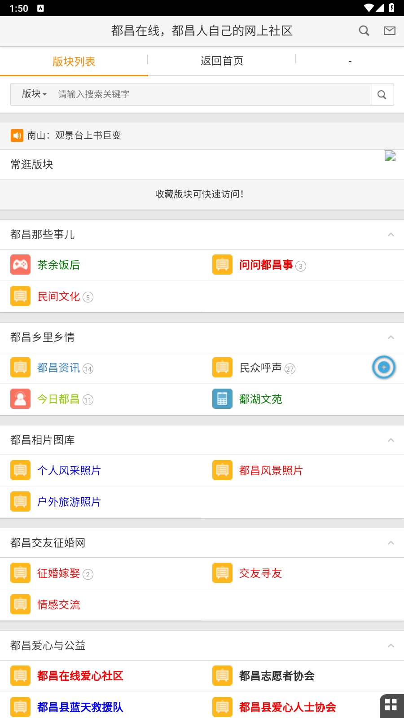
Task: Tap the blue calculator icon for 鄱湖文苑
Action: coord(222,399)
